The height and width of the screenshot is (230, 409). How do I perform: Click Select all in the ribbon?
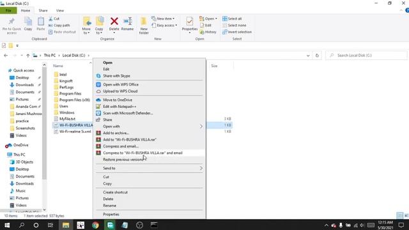pyautogui.click(x=232, y=19)
